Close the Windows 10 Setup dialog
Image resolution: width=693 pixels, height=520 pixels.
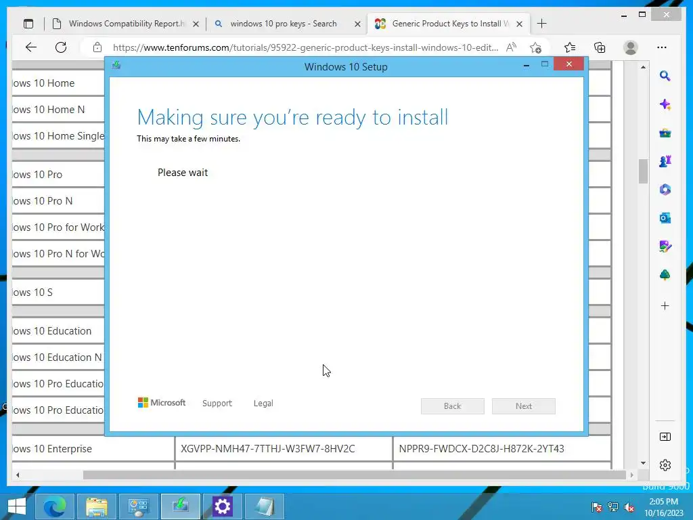click(x=568, y=64)
